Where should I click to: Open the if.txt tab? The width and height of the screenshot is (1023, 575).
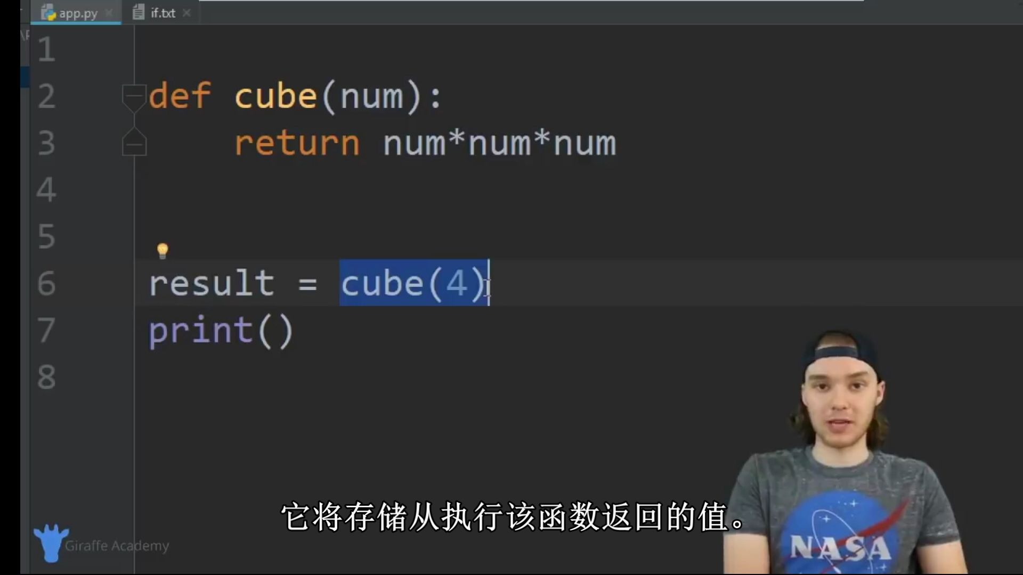click(x=163, y=13)
